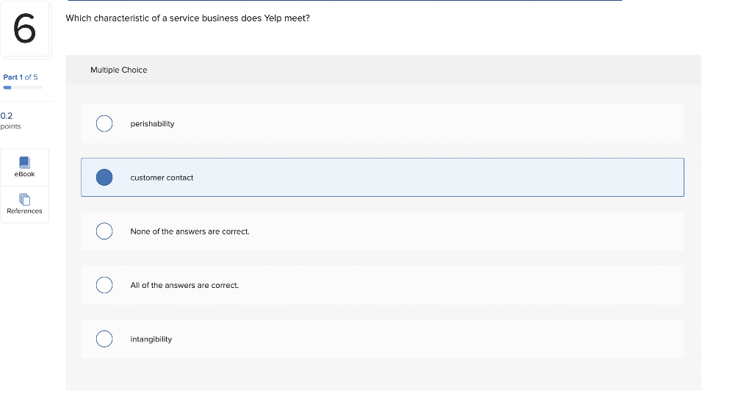Click the References text label
Viewport: 752px width, 401px height.
24,211
